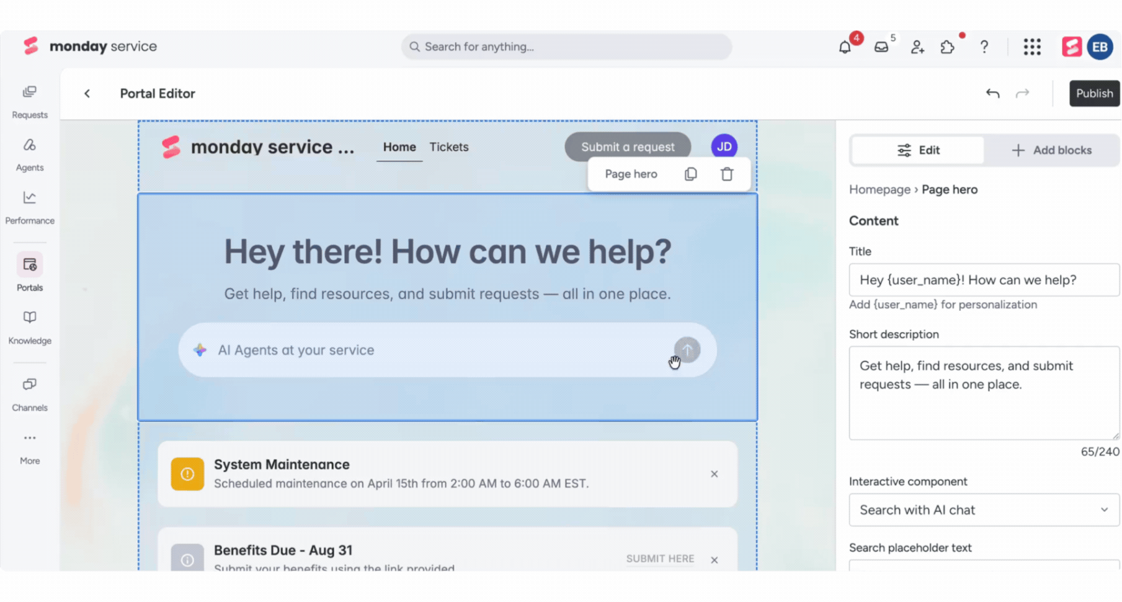1122x602 pixels.
Task: Click the portal header monday logo
Action: (171, 147)
